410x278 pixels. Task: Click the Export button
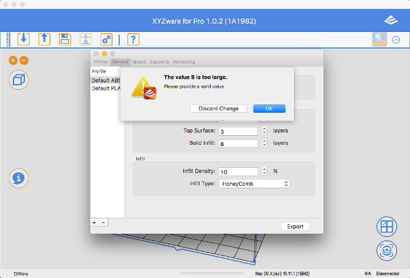pyautogui.click(x=295, y=227)
